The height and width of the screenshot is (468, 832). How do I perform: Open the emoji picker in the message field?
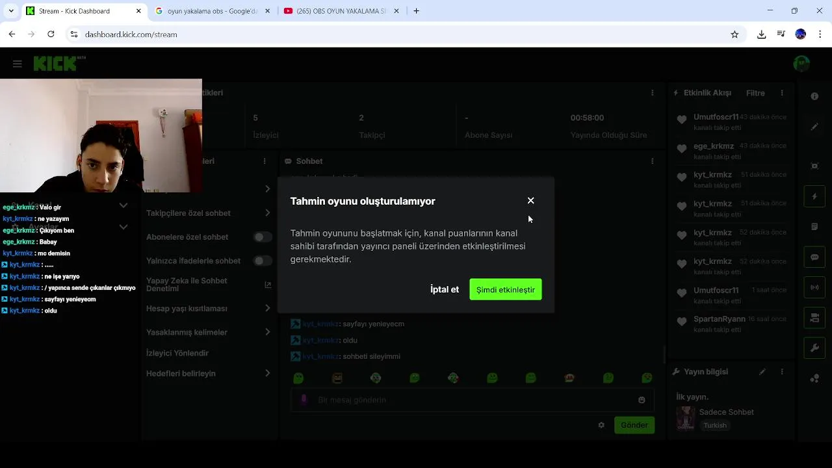point(642,400)
